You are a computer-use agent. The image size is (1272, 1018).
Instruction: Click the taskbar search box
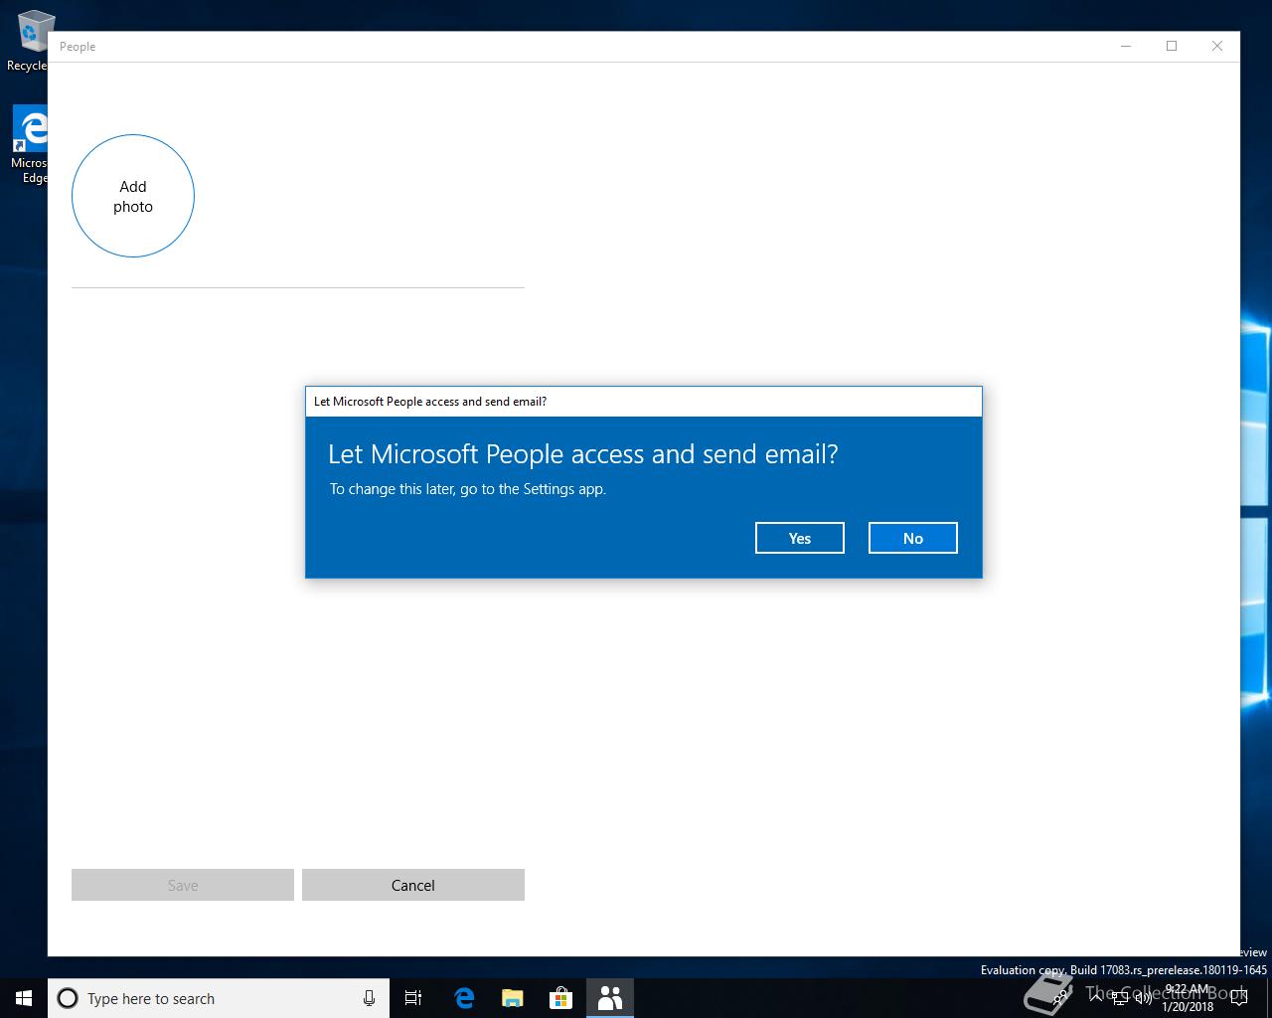click(x=219, y=998)
